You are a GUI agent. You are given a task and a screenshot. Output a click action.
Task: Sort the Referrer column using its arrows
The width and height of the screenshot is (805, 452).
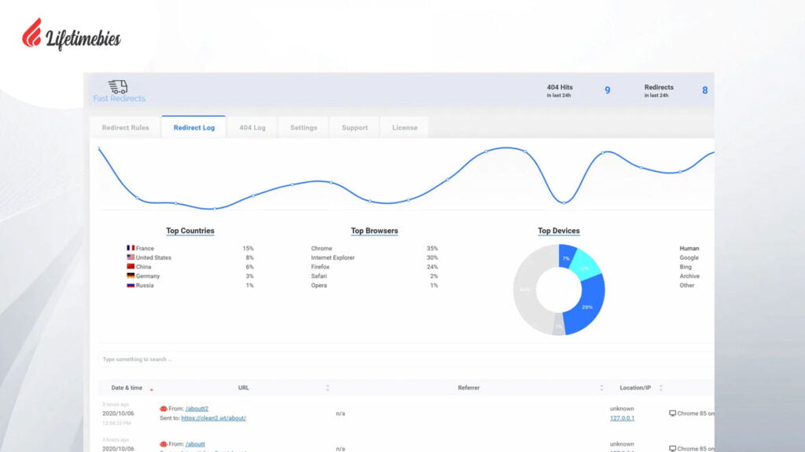(601, 388)
